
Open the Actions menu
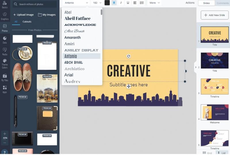point(190,3)
